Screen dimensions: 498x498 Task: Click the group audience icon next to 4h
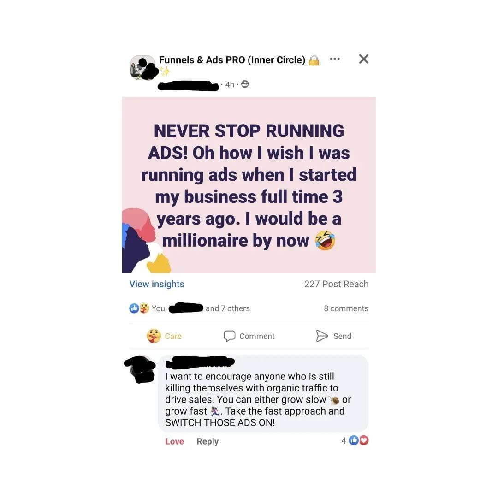coord(245,84)
